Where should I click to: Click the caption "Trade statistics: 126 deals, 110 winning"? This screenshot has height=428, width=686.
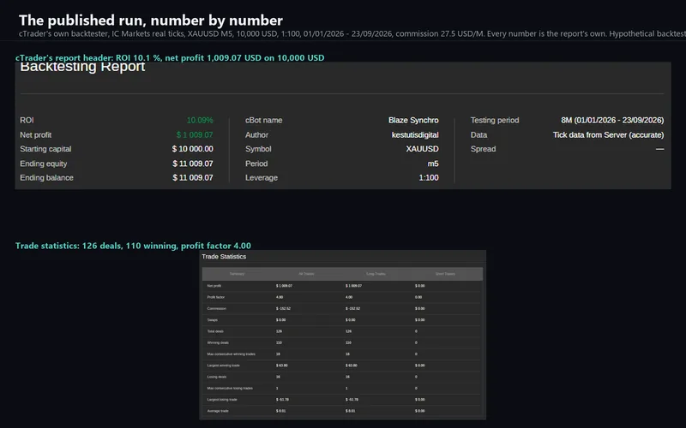coord(133,246)
